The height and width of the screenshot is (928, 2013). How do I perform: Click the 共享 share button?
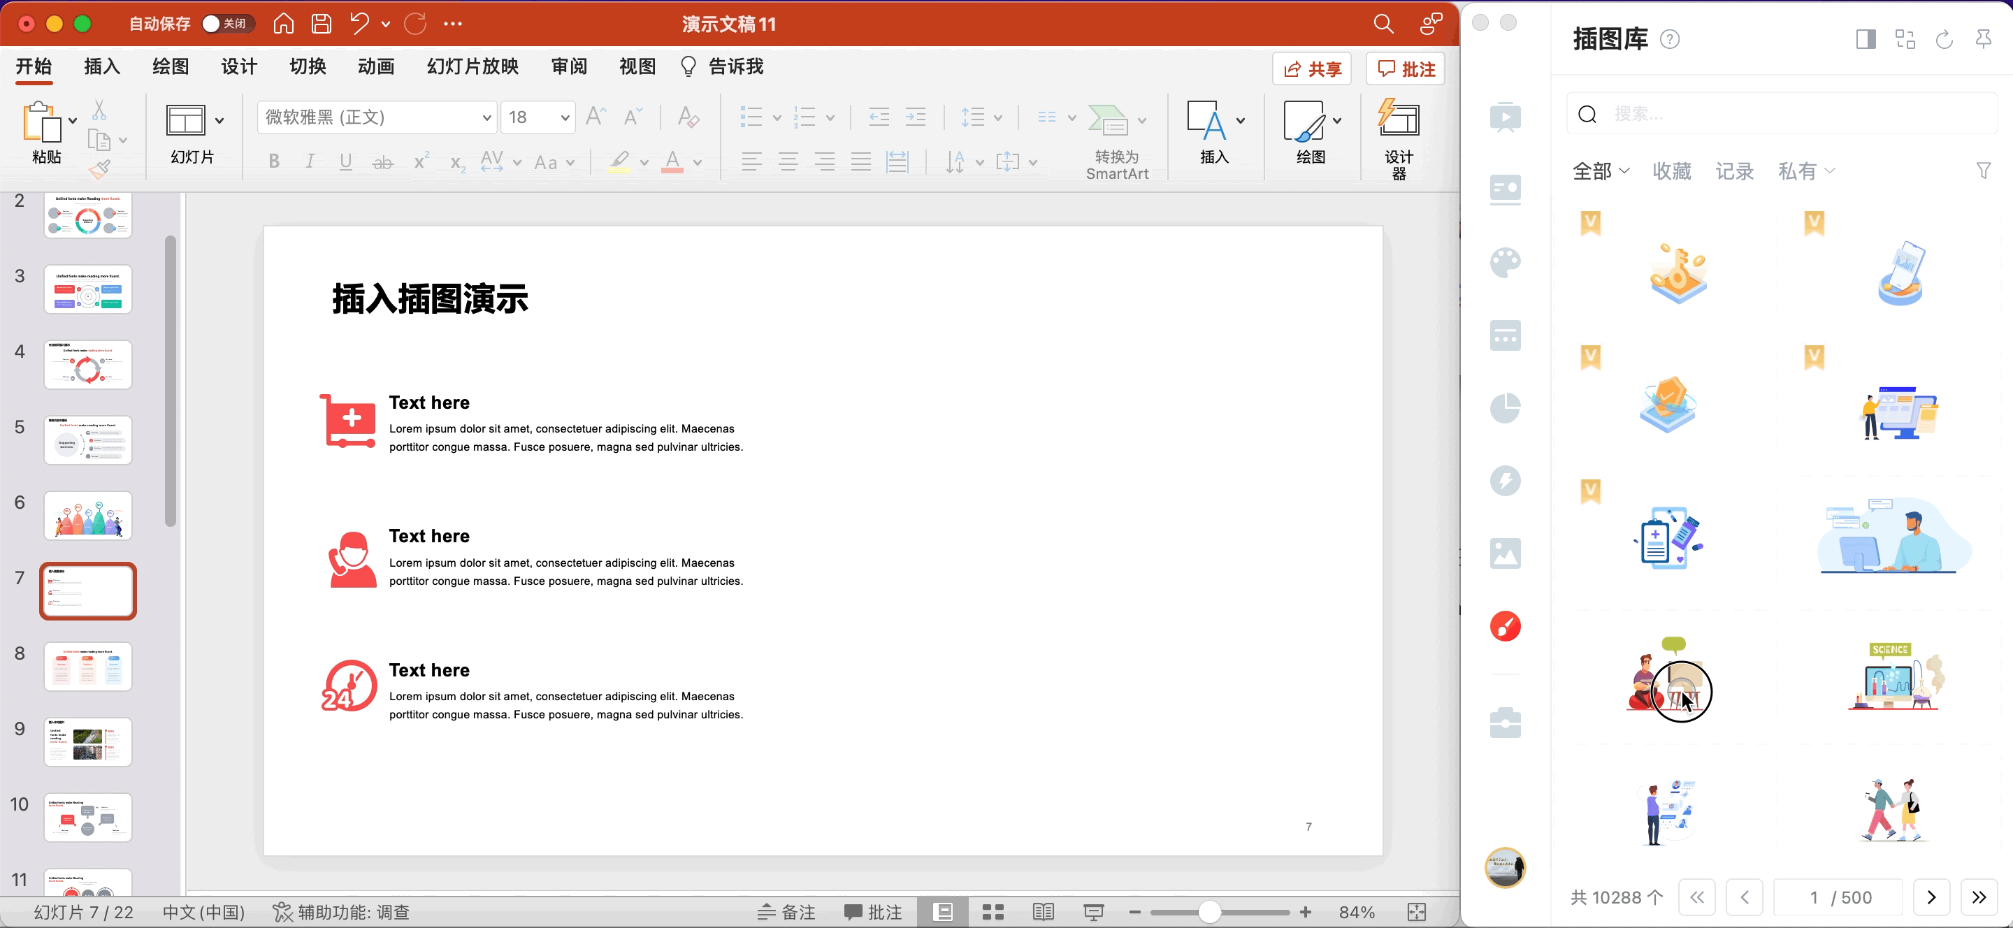click(1312, 68)
